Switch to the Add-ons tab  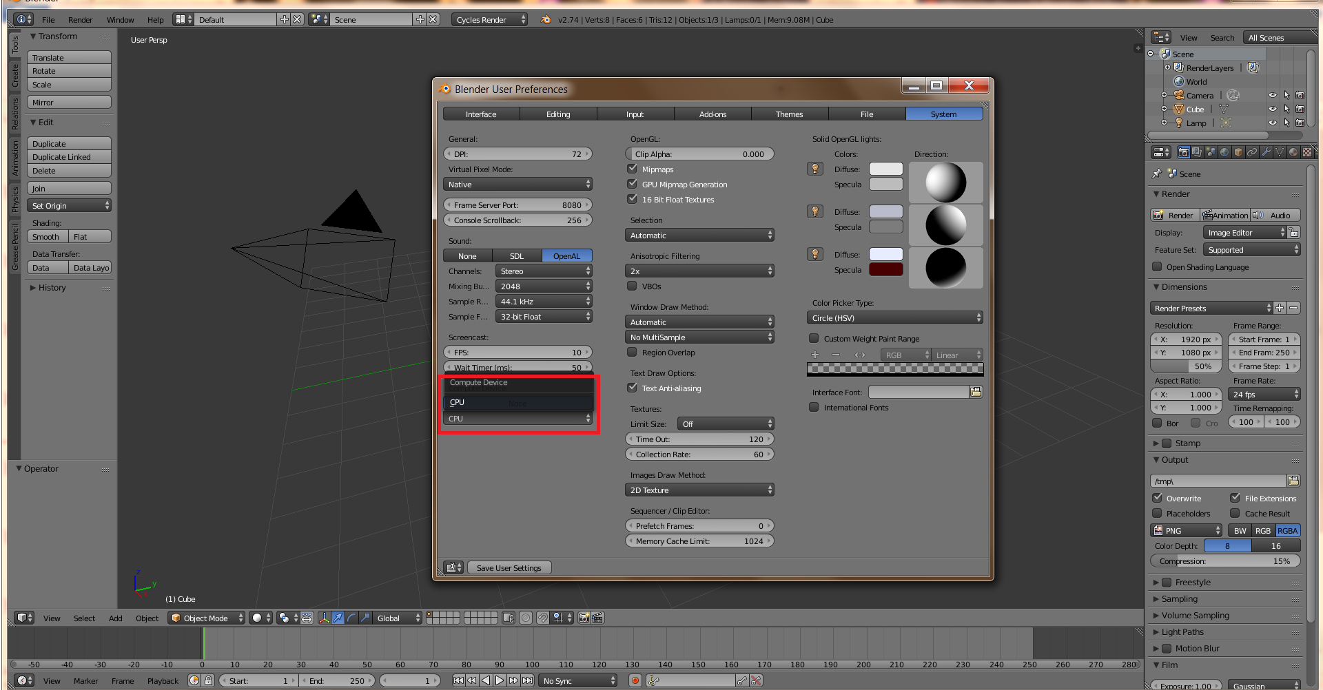click(712, 114)
